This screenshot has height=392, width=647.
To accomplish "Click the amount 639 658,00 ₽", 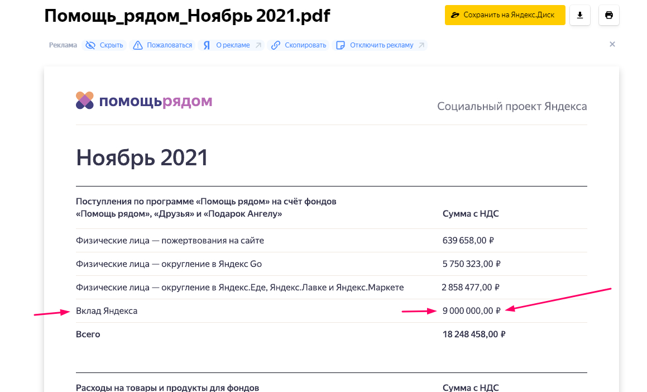I will click(x=468, y=241).
